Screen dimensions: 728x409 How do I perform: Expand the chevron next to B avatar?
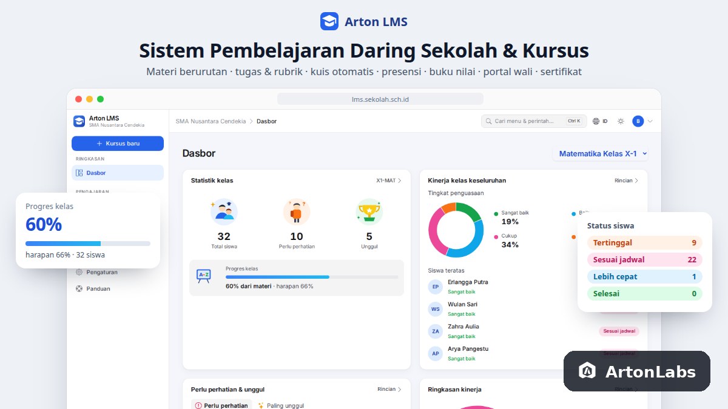point(650,121)
